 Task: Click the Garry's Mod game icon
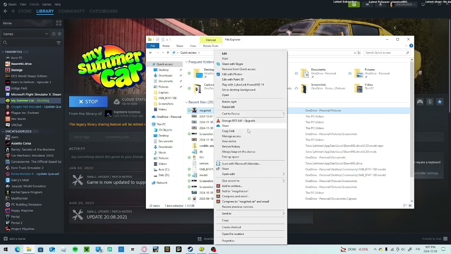8,180
